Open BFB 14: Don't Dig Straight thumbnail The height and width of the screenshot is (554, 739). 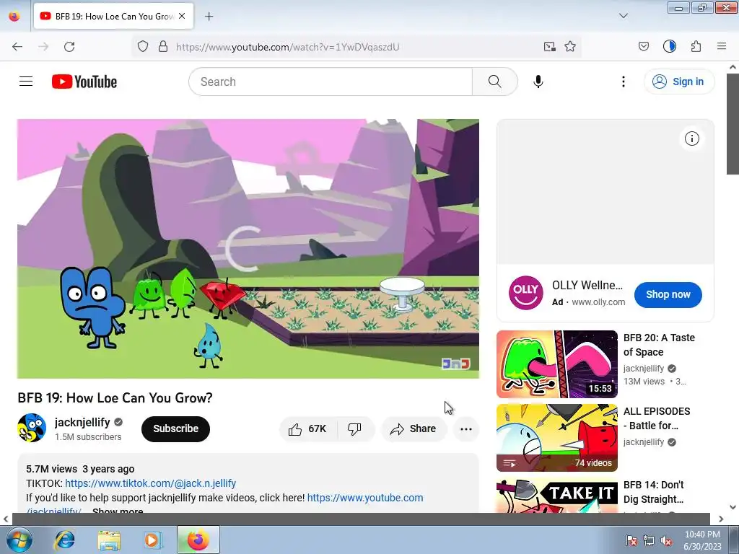(557, 496)
